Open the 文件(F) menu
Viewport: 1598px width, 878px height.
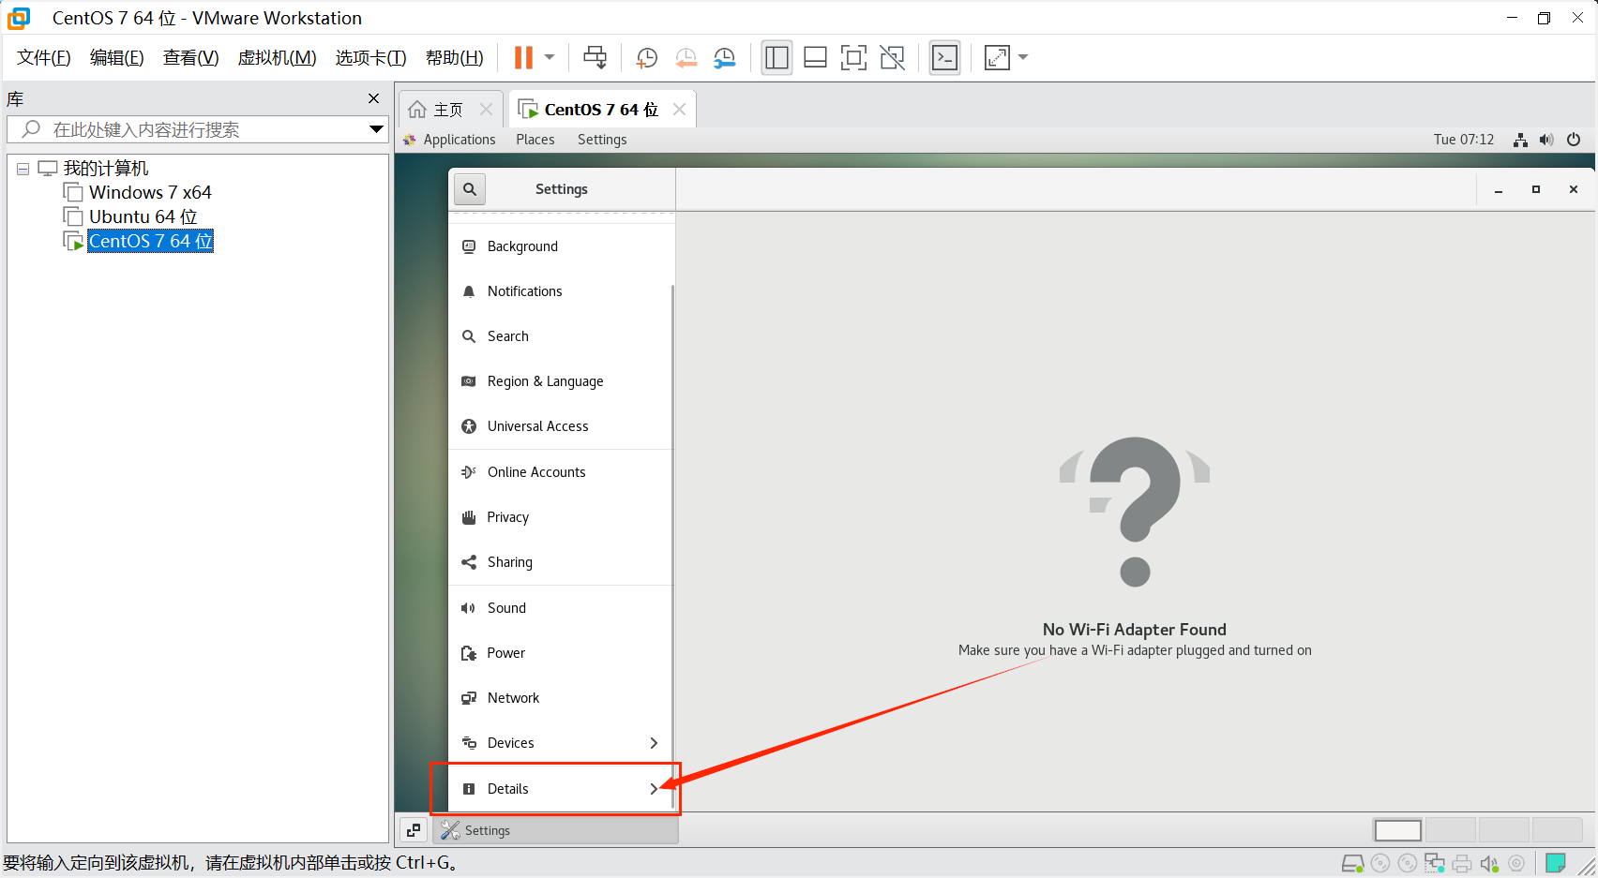click(44, 58)
